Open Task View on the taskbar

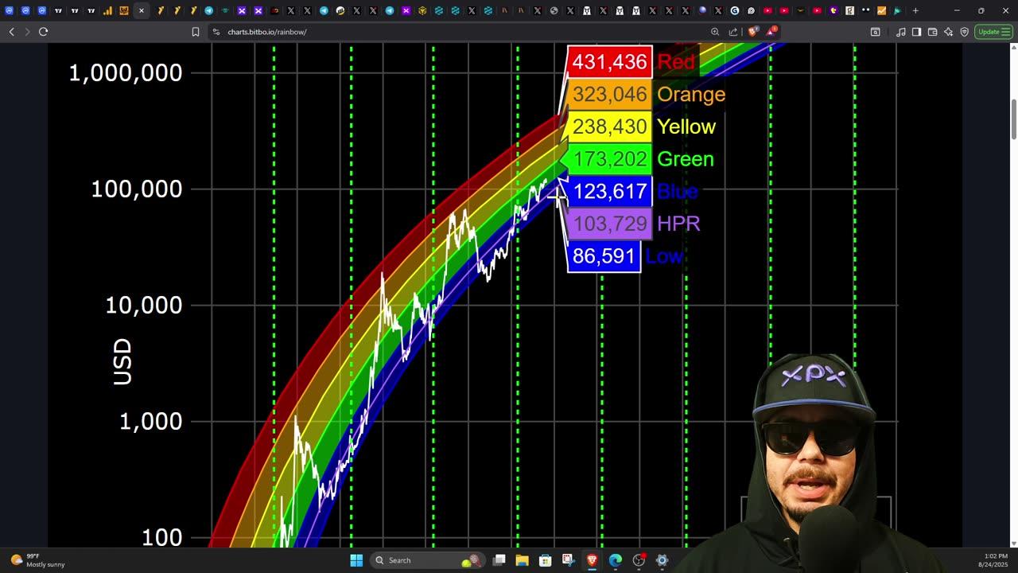[499, 560]
